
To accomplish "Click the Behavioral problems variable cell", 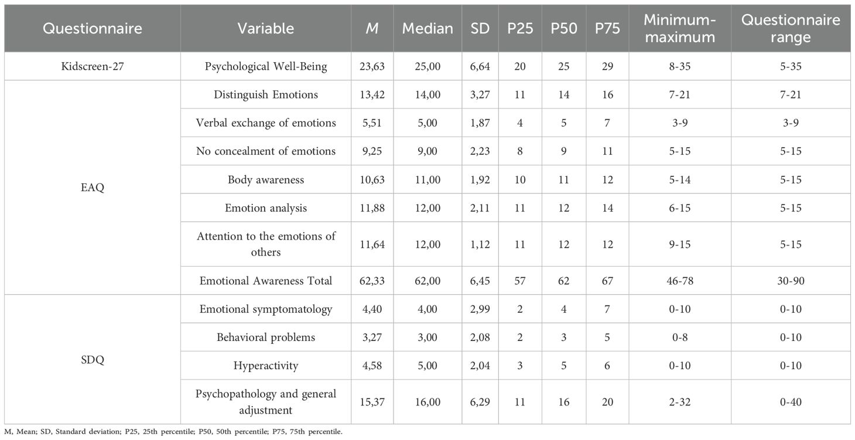I will tap(266, 337).
